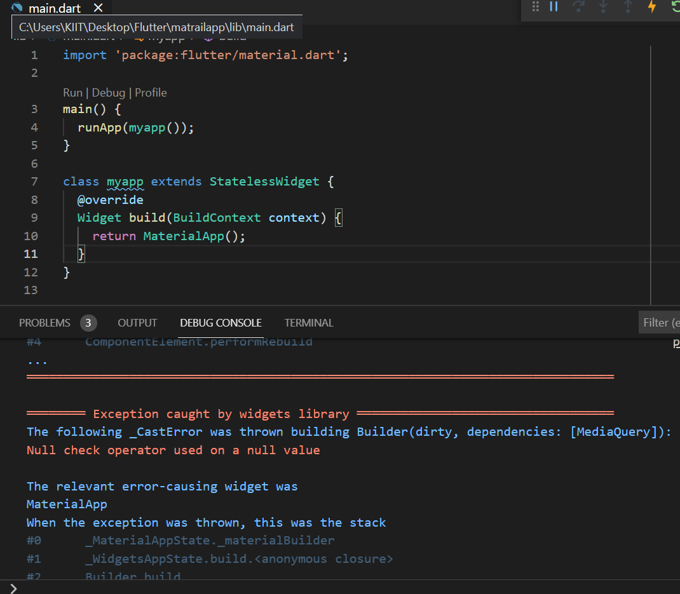Viewport: 680px width, 594px height.
Task: Switch to the TERMINAL tab
Action: [x=309, y=323]
